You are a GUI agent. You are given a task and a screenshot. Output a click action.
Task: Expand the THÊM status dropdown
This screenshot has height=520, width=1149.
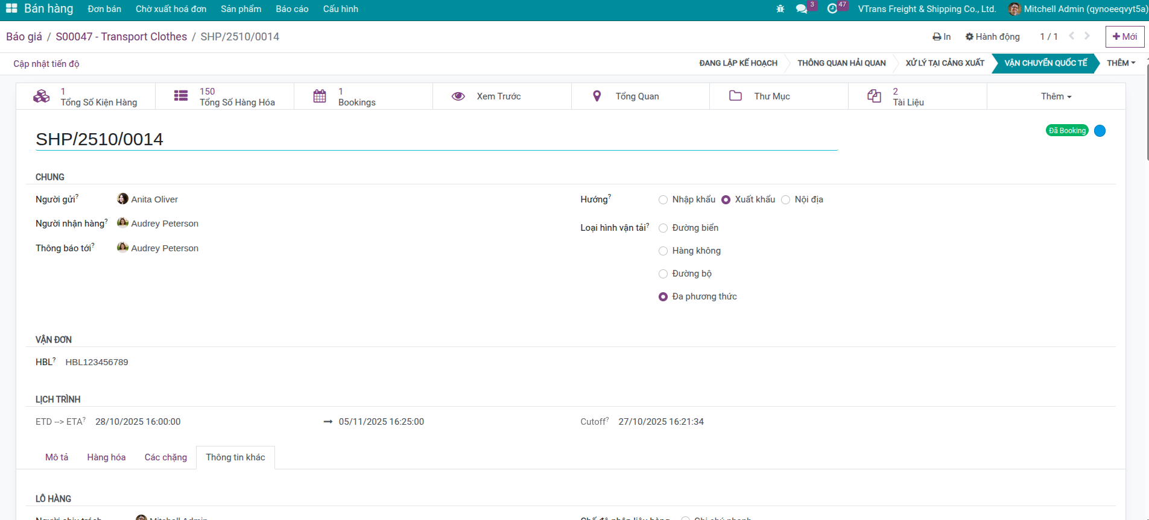[1121, 63]
